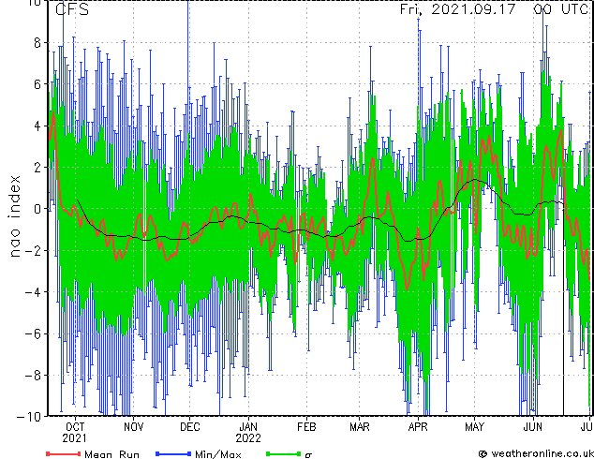Click the run date 'Fri, 2021.09.17'
The height and width of the screenshot is (459, 594).
tap(458, 9)
